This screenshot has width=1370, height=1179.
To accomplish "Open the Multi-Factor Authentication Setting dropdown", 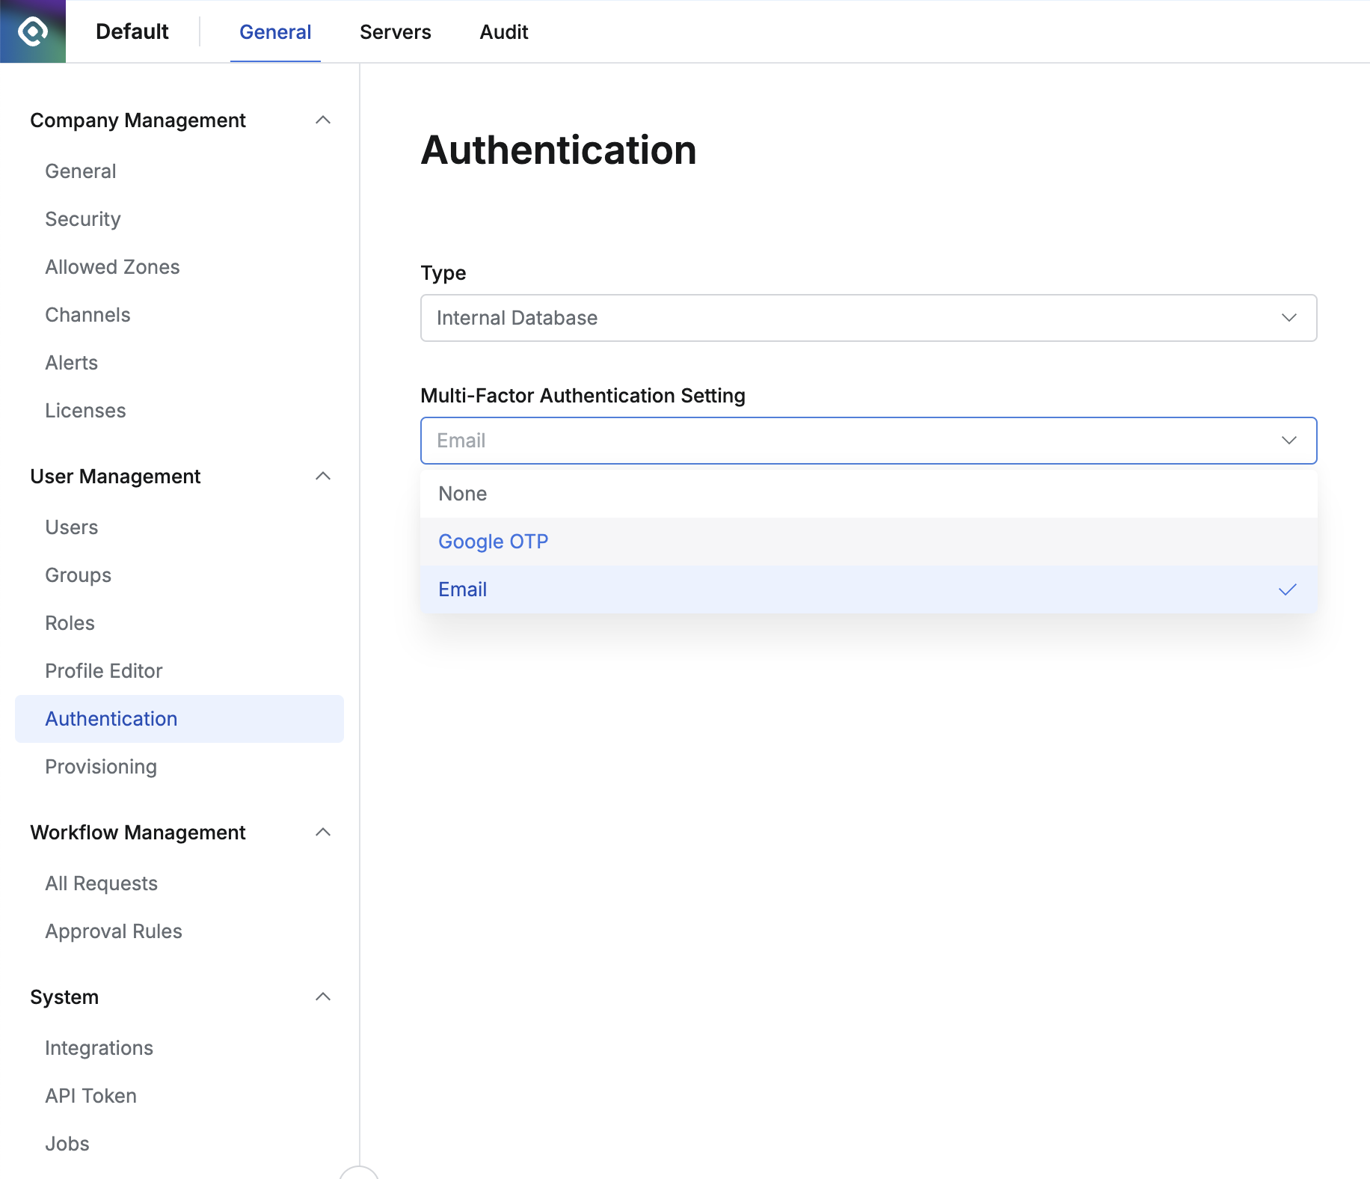I will [x=867, y=441].
